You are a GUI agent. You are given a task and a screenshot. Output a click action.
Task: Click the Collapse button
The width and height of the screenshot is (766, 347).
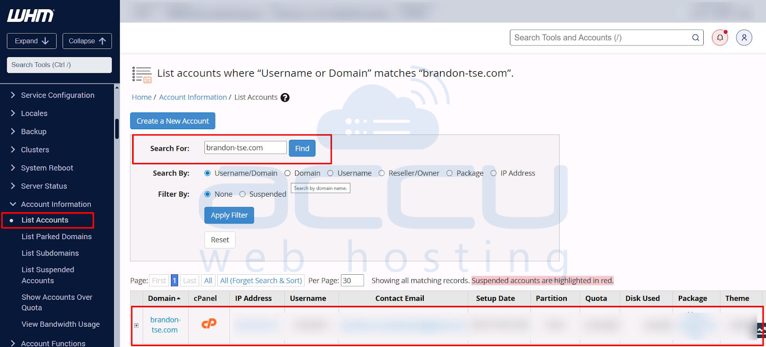87,41
